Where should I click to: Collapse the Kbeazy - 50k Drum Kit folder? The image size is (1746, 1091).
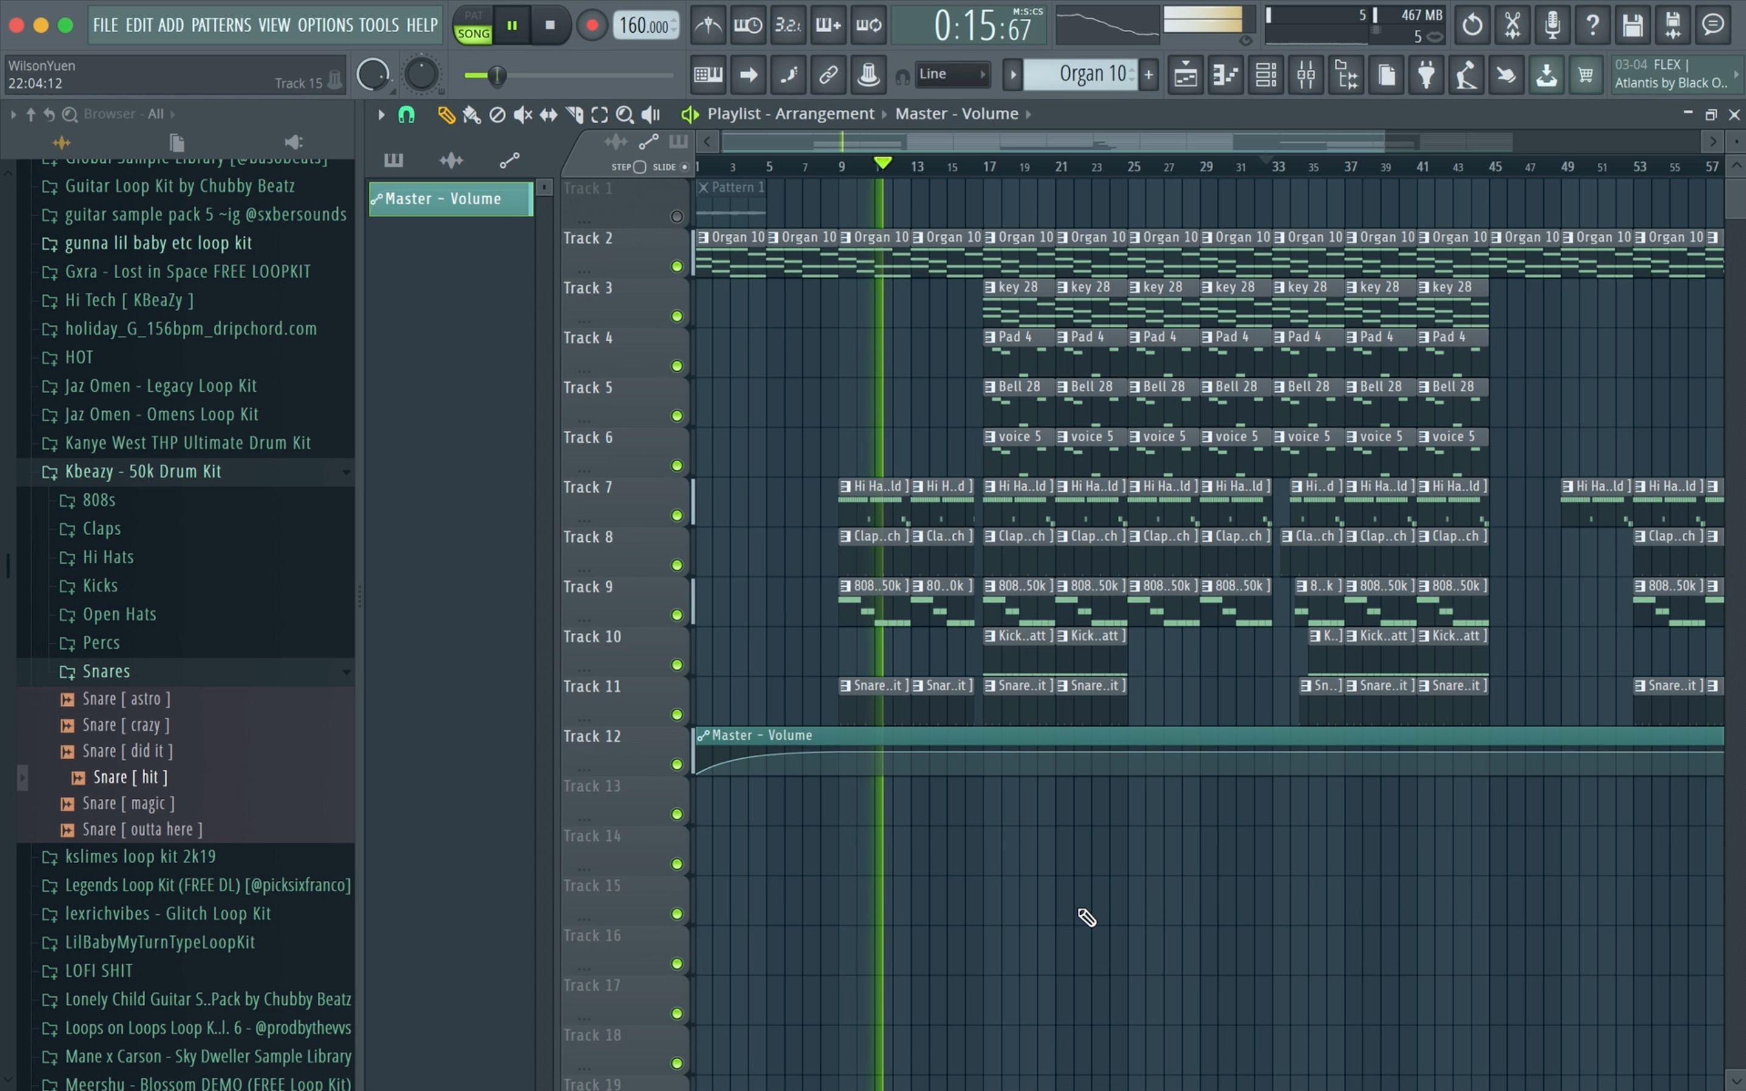[347, 472]
